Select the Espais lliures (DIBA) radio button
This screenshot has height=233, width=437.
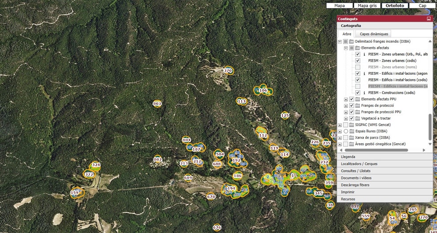(x=345, y=131)
